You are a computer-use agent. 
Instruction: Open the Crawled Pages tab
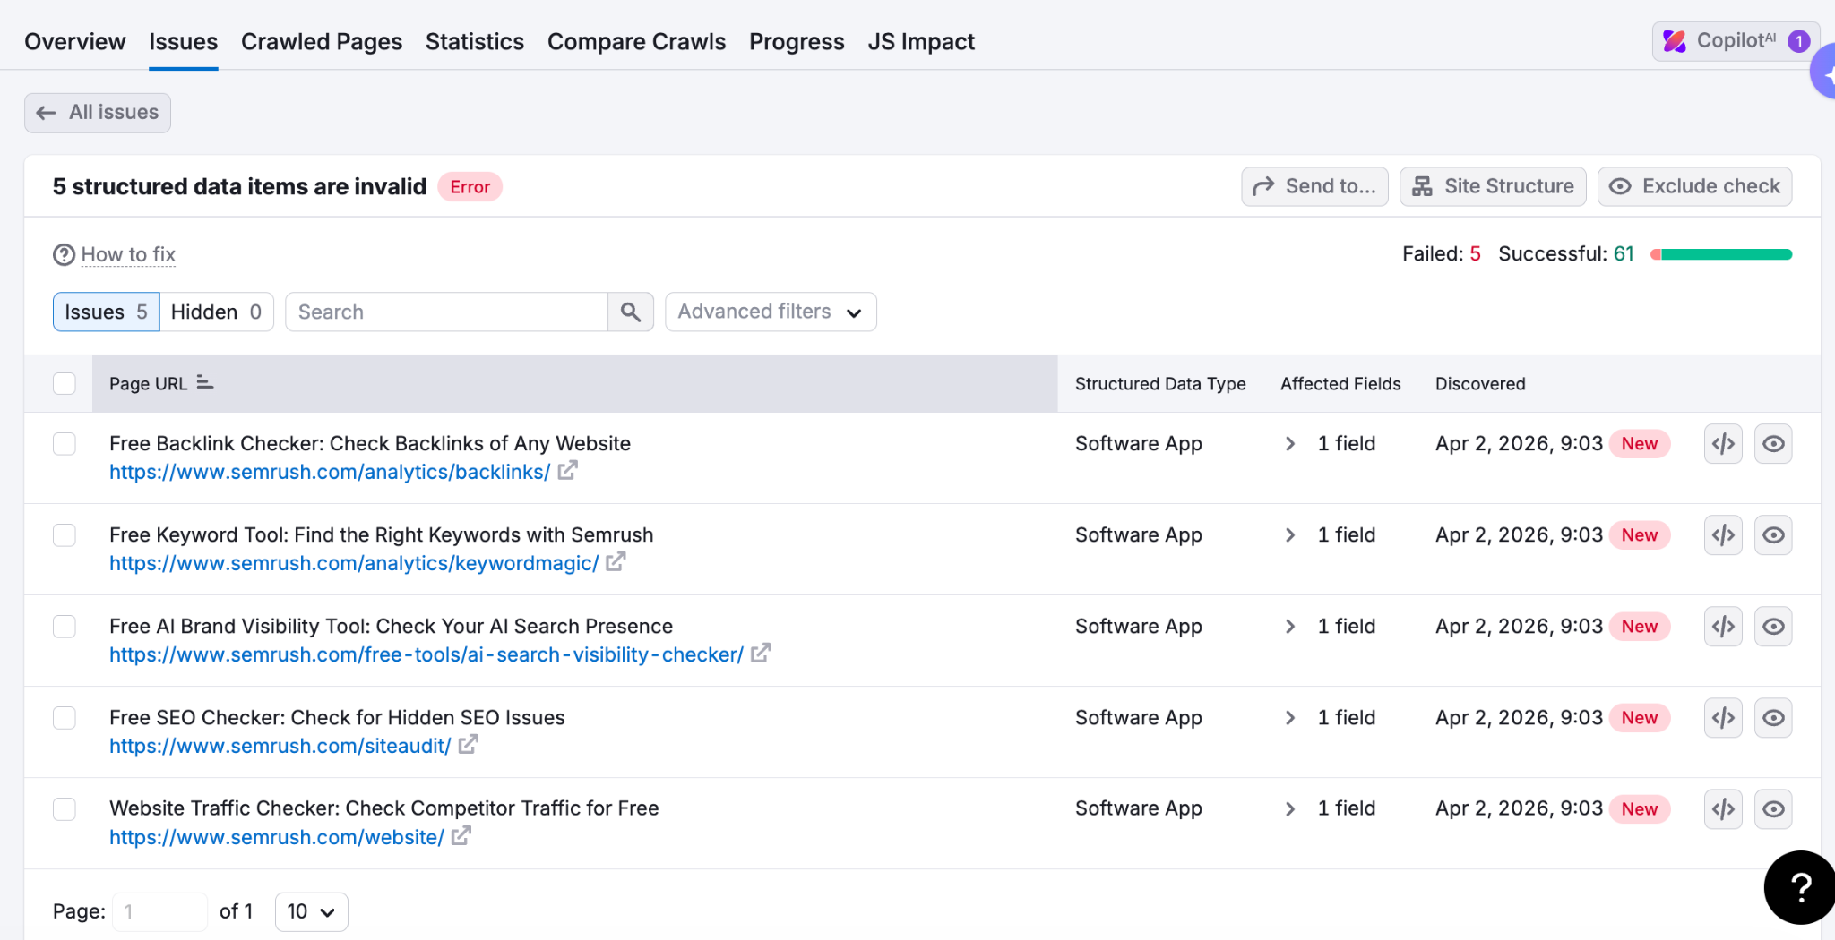pos(322,41)
